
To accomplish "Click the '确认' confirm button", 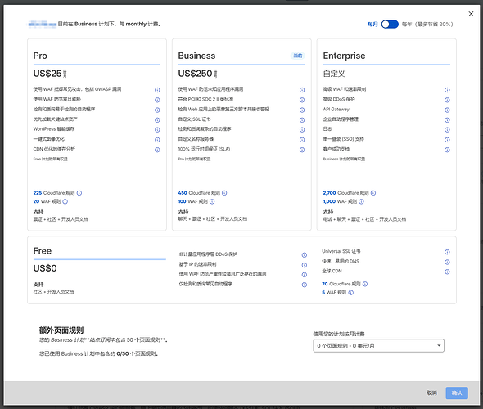I will pos(457,393).
